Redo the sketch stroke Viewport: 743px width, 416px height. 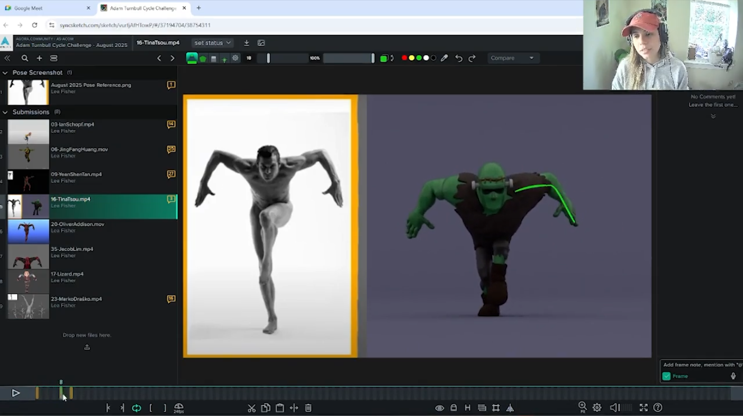coord(472,58)
